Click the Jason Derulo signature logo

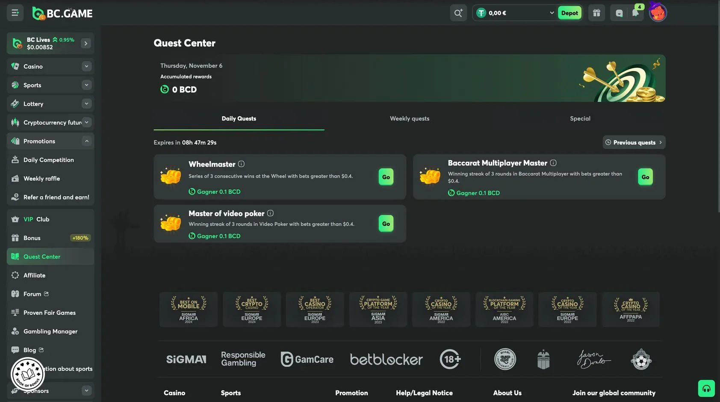[x=594, y=359]
